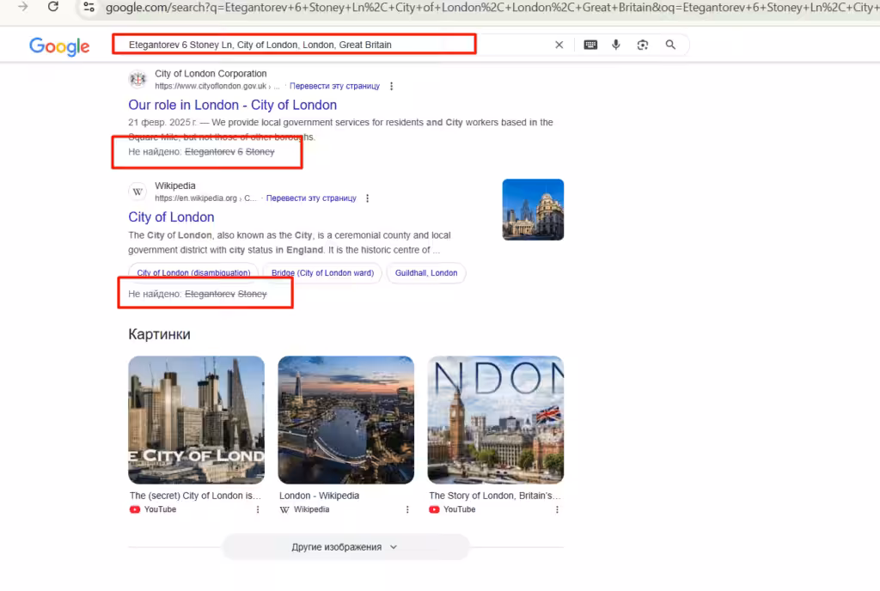880x591 pixels.
Task: Open options for London - Wikipedia image
Action: coord(407,509)
